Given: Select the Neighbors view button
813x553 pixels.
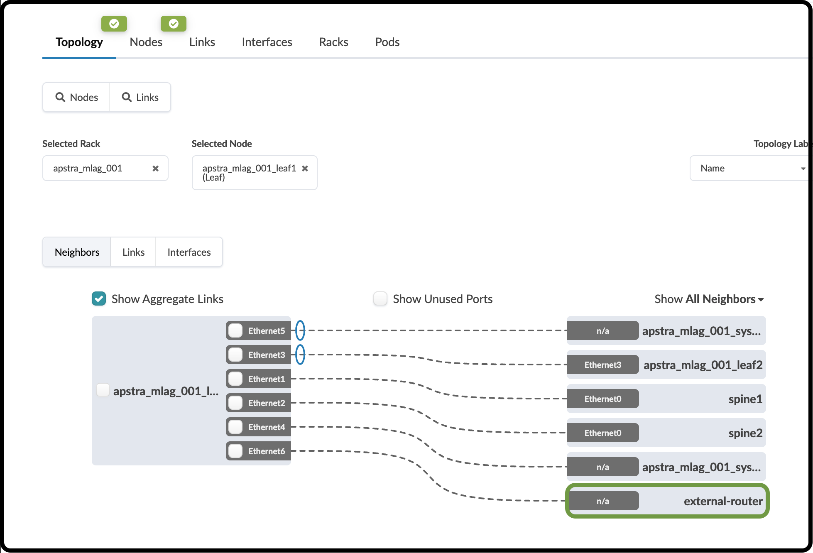Looking at the screenshot, I should click(77, 252).
